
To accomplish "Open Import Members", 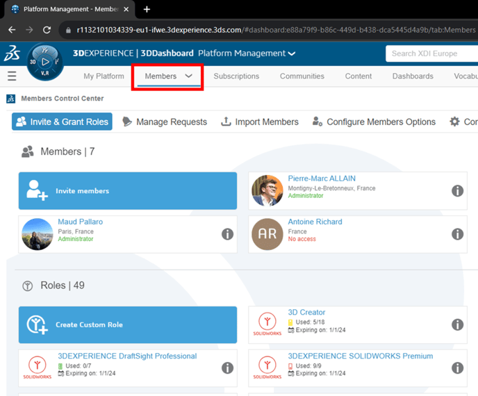I will coord(260,122).
